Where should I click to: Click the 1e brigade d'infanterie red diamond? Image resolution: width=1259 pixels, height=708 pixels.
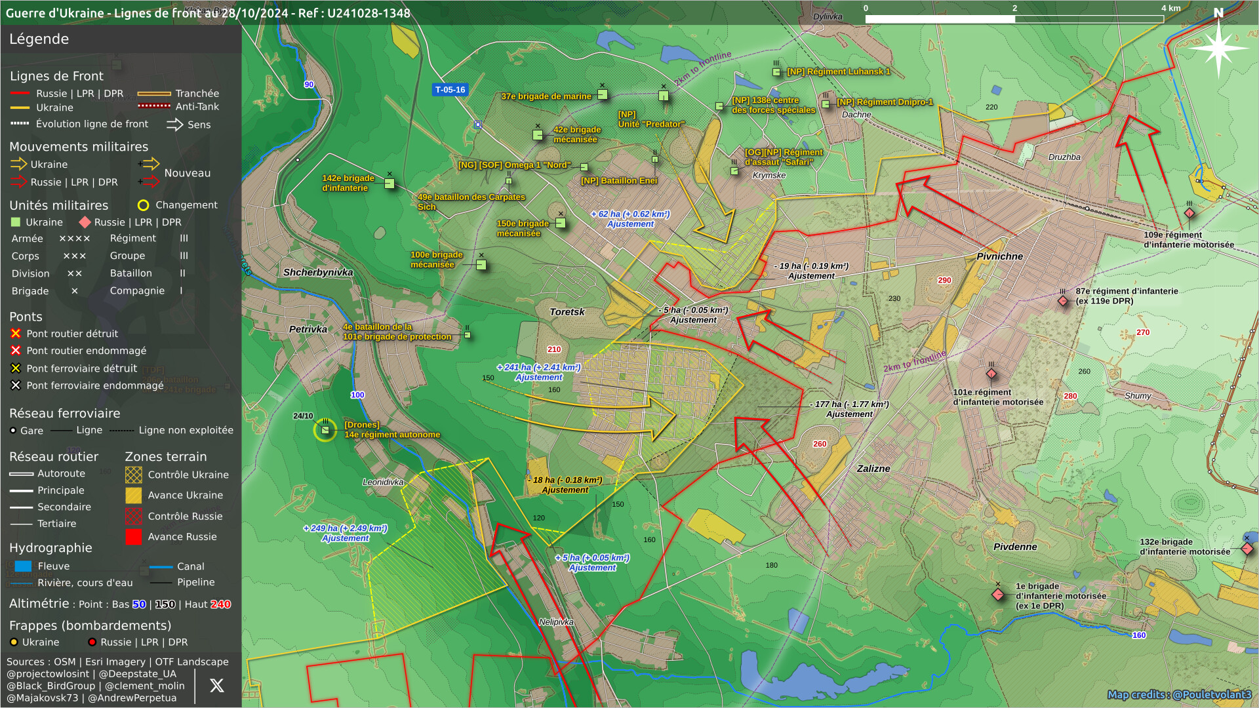point(998,595)
